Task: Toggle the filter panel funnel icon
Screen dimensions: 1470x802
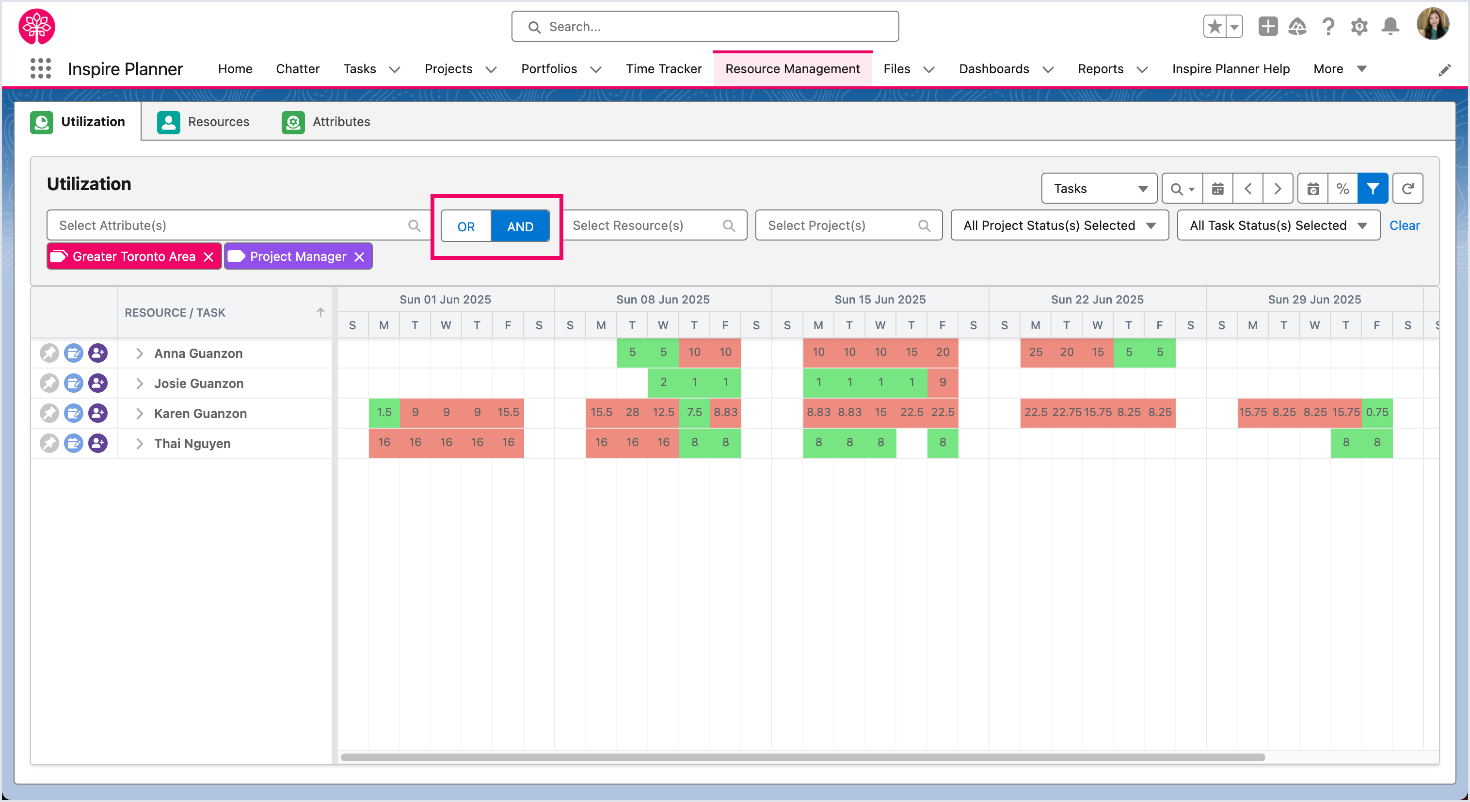Action: click(x=1373, y=189)
